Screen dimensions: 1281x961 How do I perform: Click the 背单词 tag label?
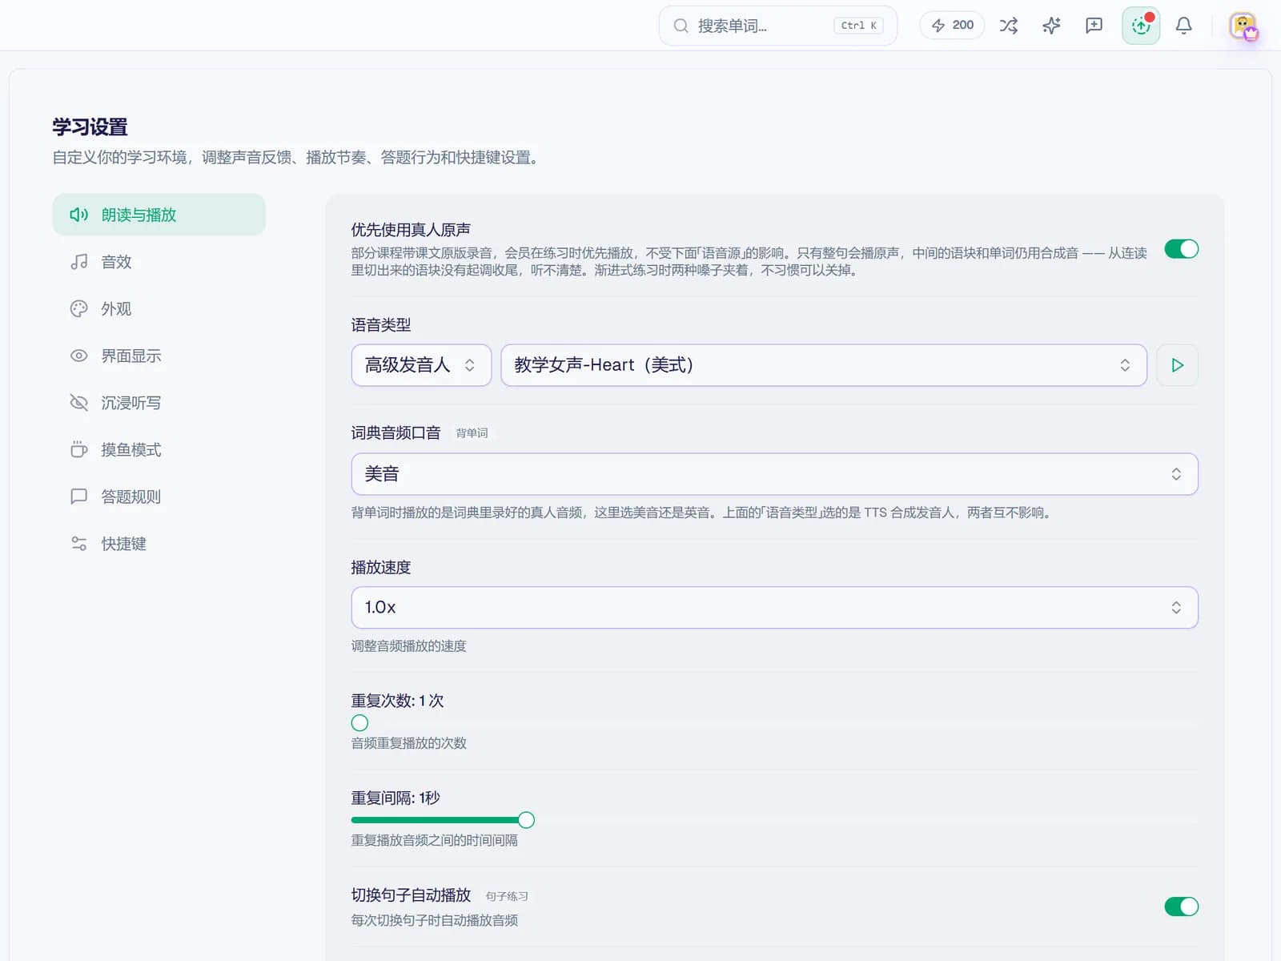(x=472, y=433)
